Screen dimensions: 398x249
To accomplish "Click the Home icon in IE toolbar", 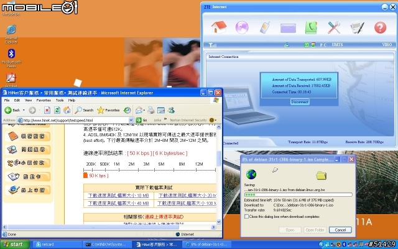I will click(x=67, y=110).
